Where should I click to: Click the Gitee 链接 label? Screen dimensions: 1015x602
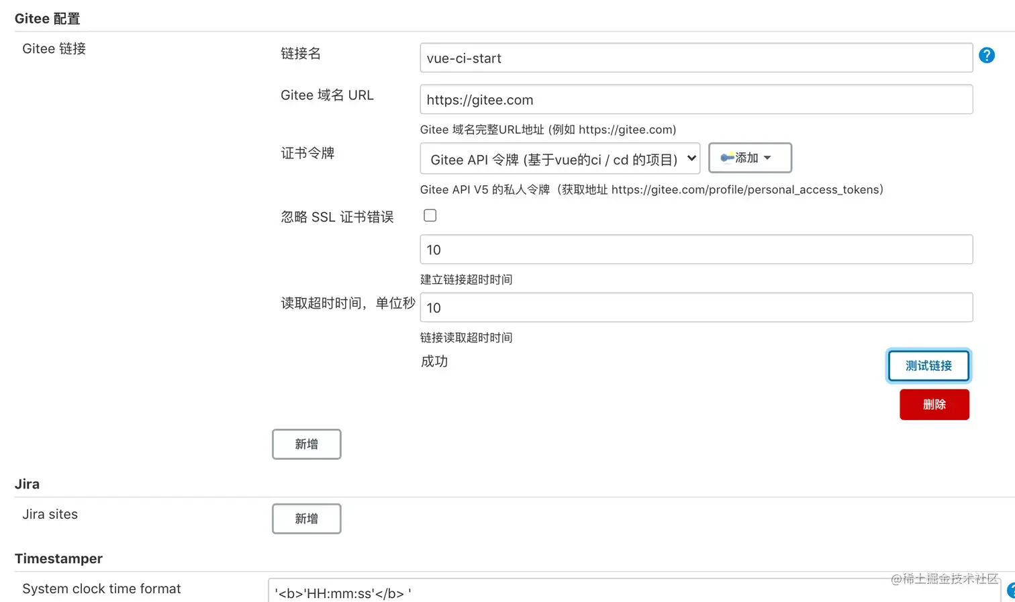[x=54, y=48]
